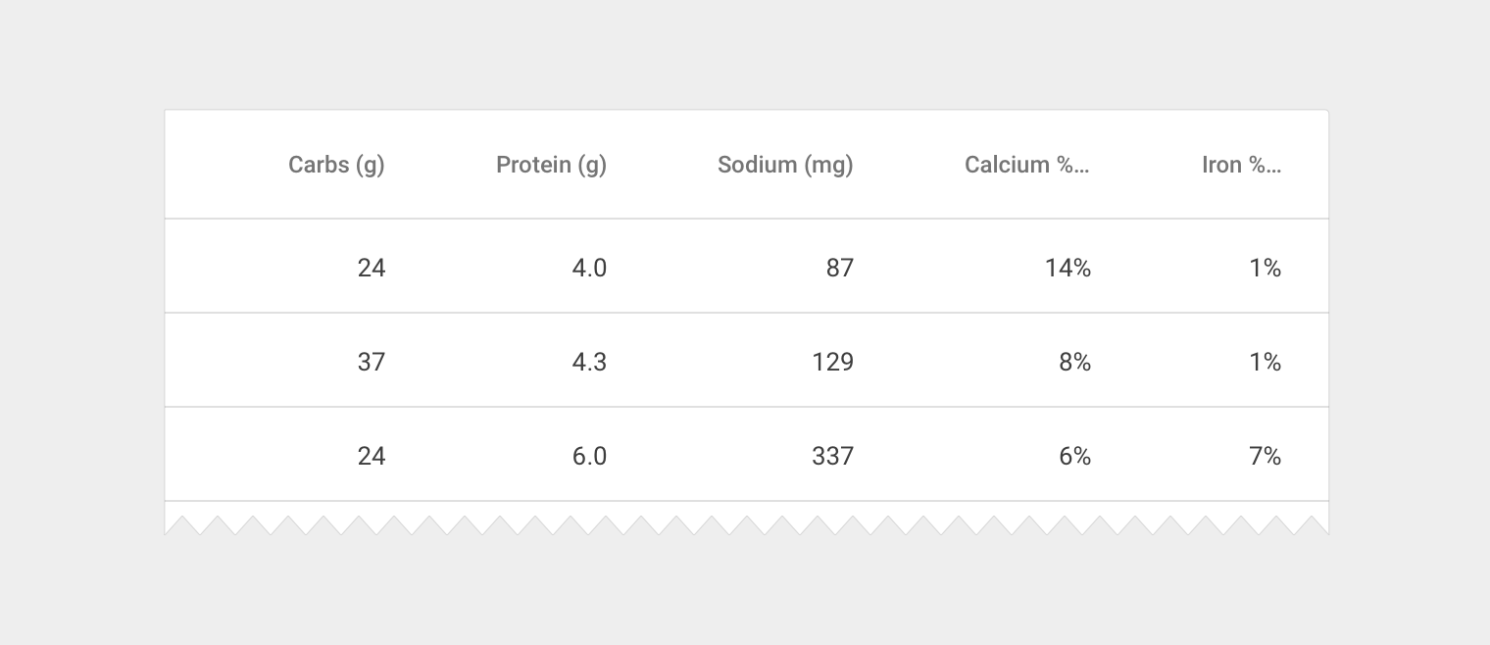Viewport: 1490px width, 645px height.
Task: Select the protein cell showing 6.0
Action: pos(589,456)
